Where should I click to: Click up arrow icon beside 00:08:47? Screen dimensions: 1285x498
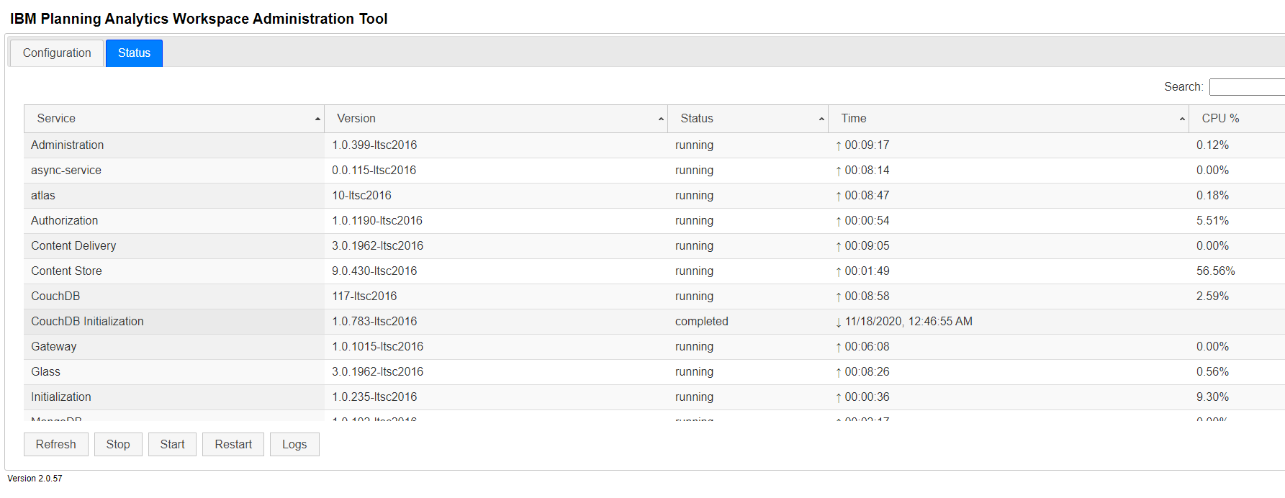pyautogui.click(x=839, y=196)
